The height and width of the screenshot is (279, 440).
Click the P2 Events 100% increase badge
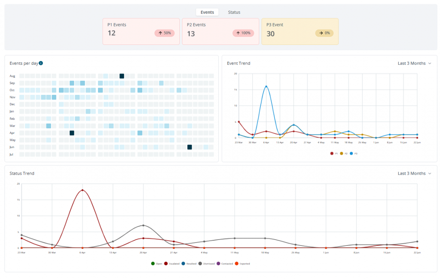click(243, 33)
